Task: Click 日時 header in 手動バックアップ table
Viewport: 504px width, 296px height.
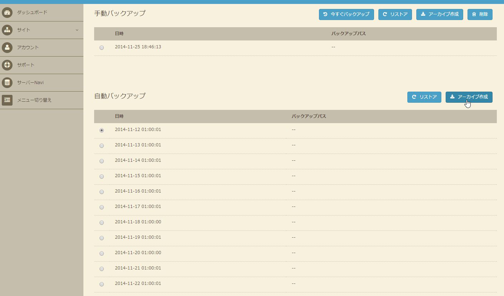Action: 119,34
